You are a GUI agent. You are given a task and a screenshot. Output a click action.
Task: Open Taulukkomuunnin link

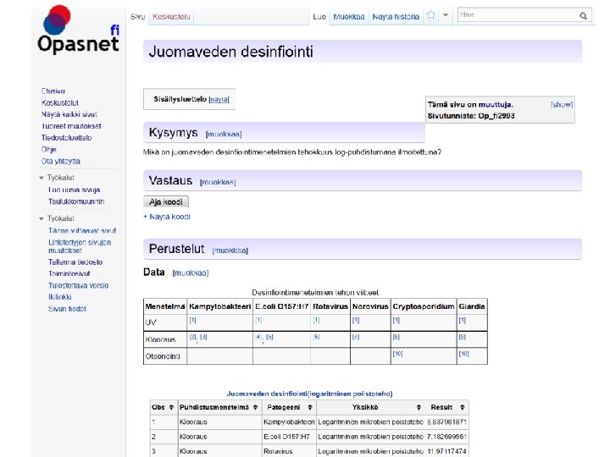click(x=76, y=201)
